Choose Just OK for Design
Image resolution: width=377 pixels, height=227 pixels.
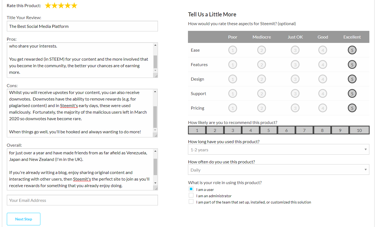(295, 79)
